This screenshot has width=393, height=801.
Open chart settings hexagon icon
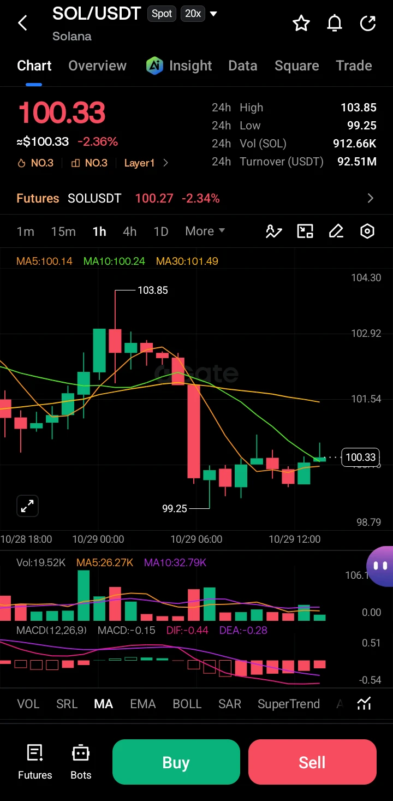[367, 232]
